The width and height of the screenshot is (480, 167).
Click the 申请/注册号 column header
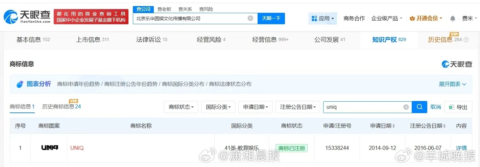(337, 126)
